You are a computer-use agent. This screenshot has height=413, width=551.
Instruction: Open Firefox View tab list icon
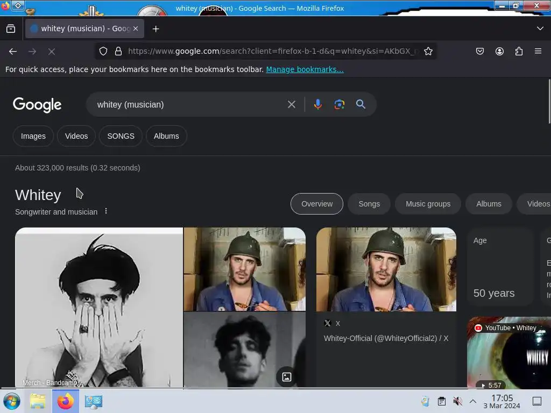pyautogui.click(x=11, y=29)
